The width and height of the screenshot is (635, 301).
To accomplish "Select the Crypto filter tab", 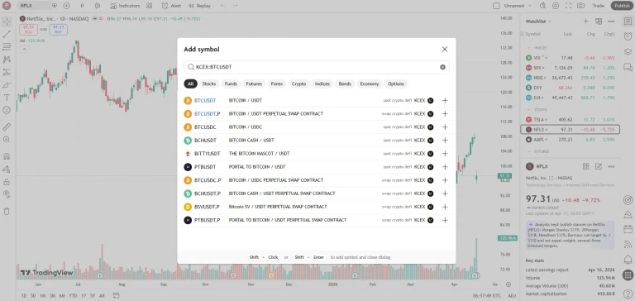I will click(x=298, y=84).
